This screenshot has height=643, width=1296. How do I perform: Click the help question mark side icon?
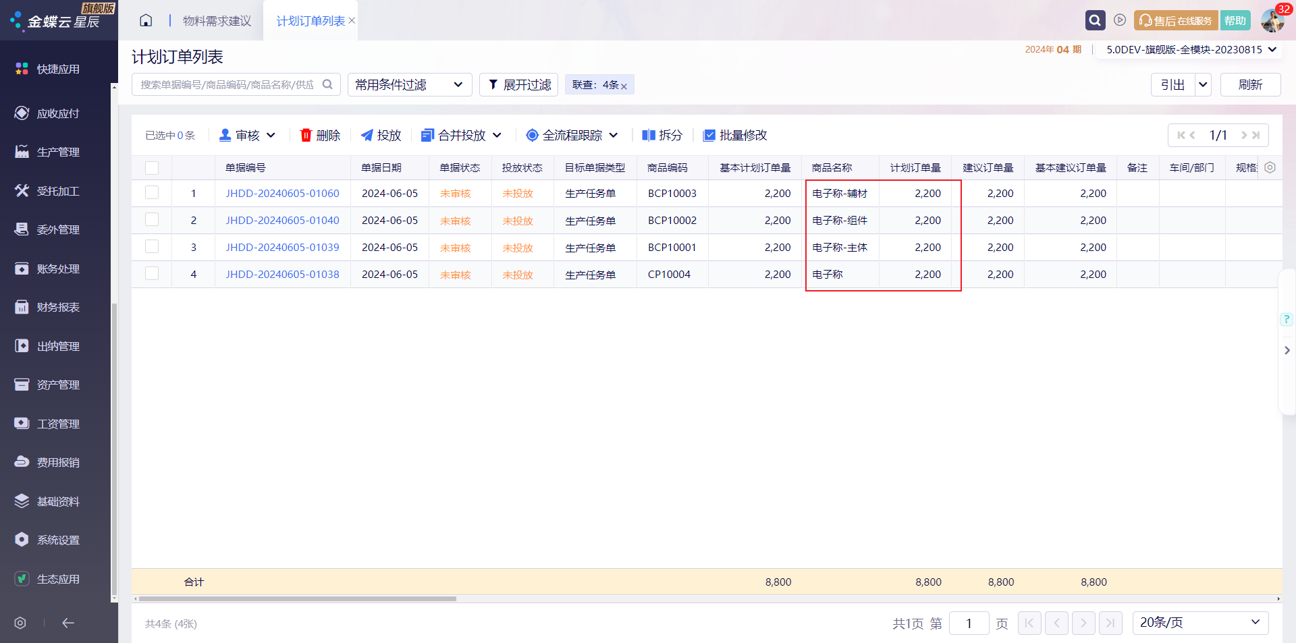click(1287, 318)
